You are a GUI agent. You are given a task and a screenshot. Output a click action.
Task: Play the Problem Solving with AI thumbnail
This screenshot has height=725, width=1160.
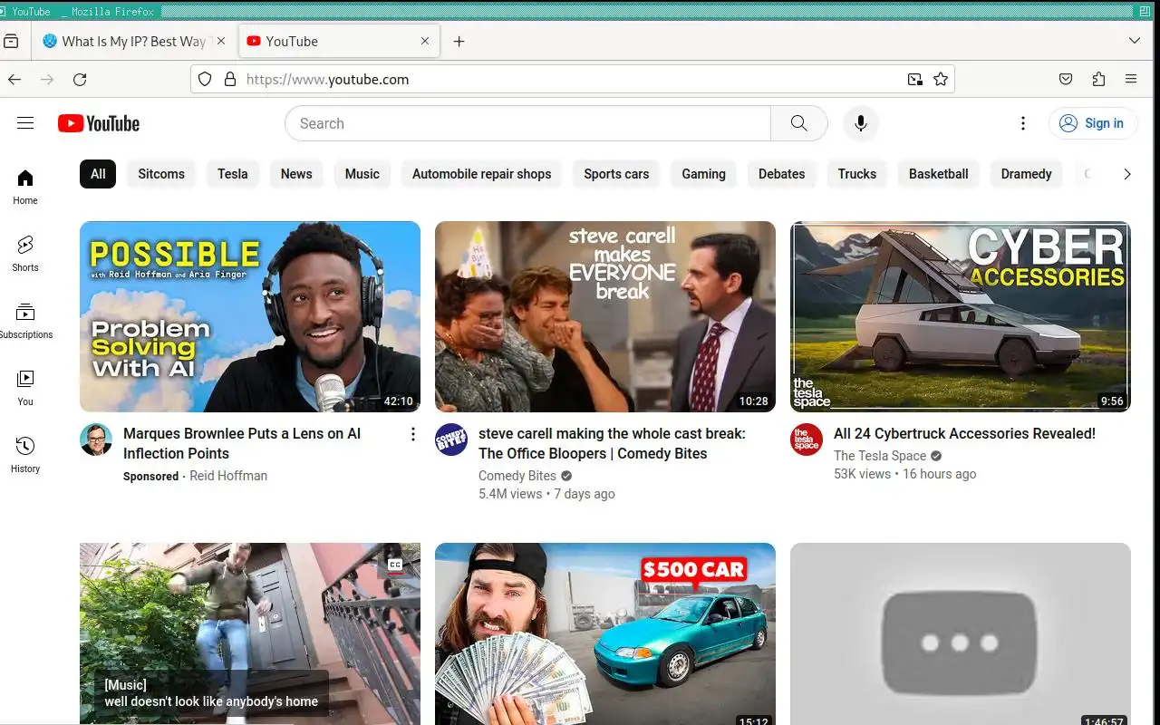250,316
